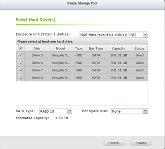Uncheck the Drive 8 checkbox
The height and width of the screenshot is (149, 165).
point(21,78)
